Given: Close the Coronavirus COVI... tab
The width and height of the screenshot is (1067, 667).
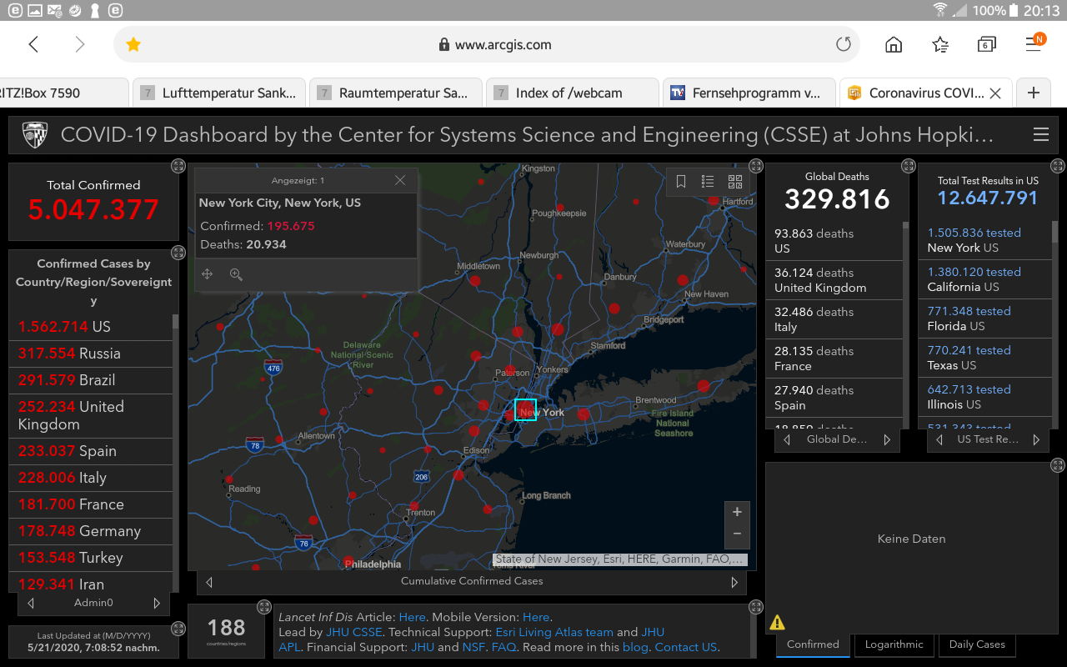Looking at the screenshot, I should (994, 93).
